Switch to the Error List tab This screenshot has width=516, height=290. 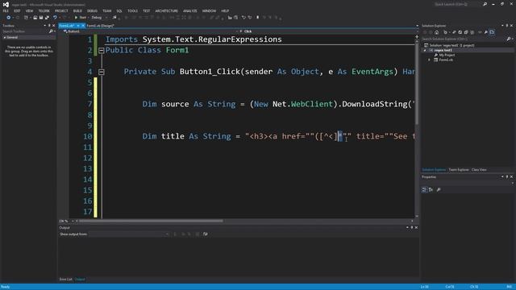point(66,280)
